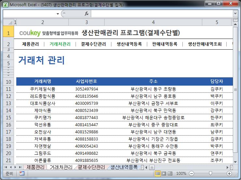Click the Select All corner triangle
This screenshot has width=241, height=180.
(8, 22)
